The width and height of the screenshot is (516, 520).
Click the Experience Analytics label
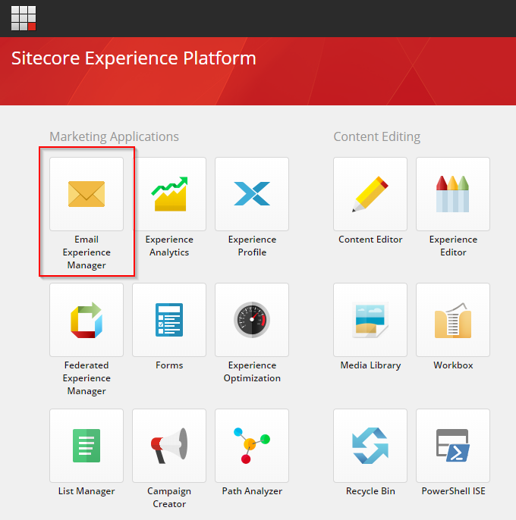click(169, 246)
